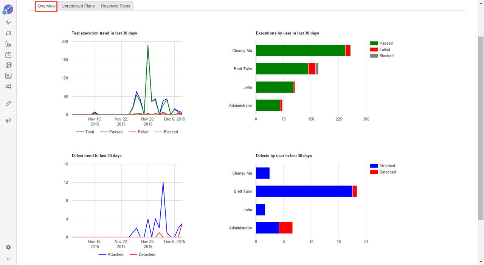This screenshot has height=265, width=484.
Task: Click 'Defect trend in last 30 days' title
Action: point(97,156)
